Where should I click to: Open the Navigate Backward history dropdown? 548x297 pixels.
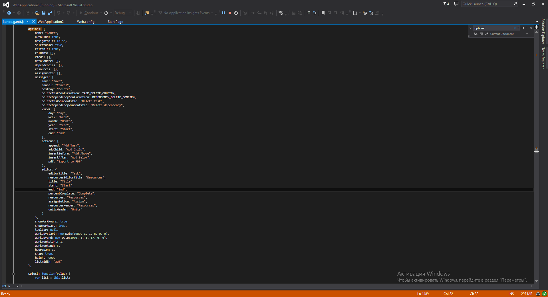tap(14, 13)
